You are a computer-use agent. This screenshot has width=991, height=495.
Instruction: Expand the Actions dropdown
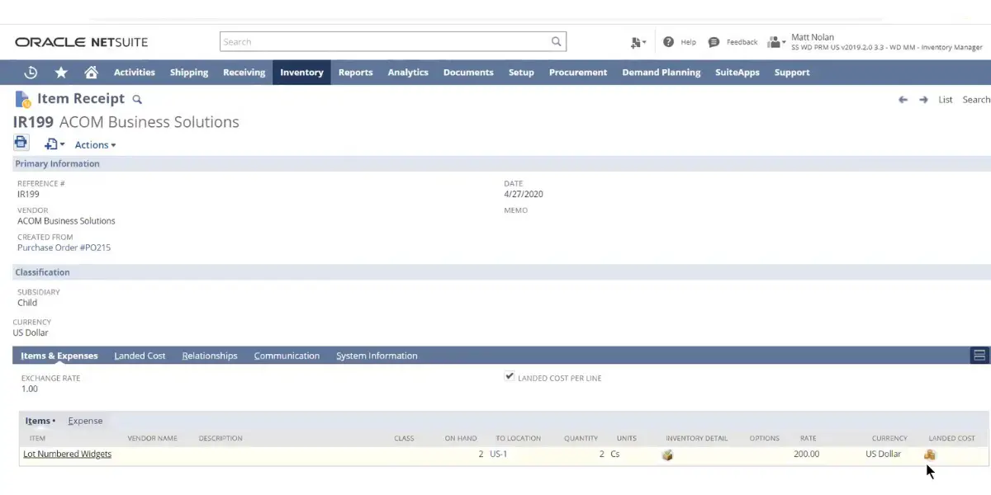coord(95,145)
